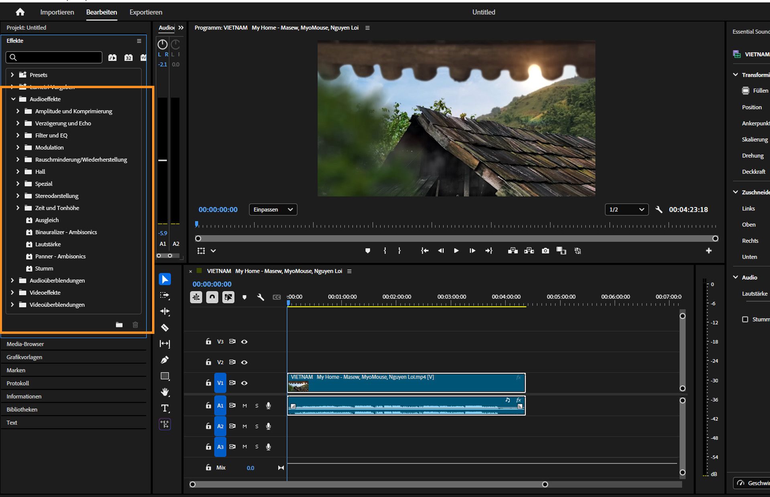Screen dimensions: 770x497
Task: Switch to the Exportieren tab
Action: click(x=145, y=12)
